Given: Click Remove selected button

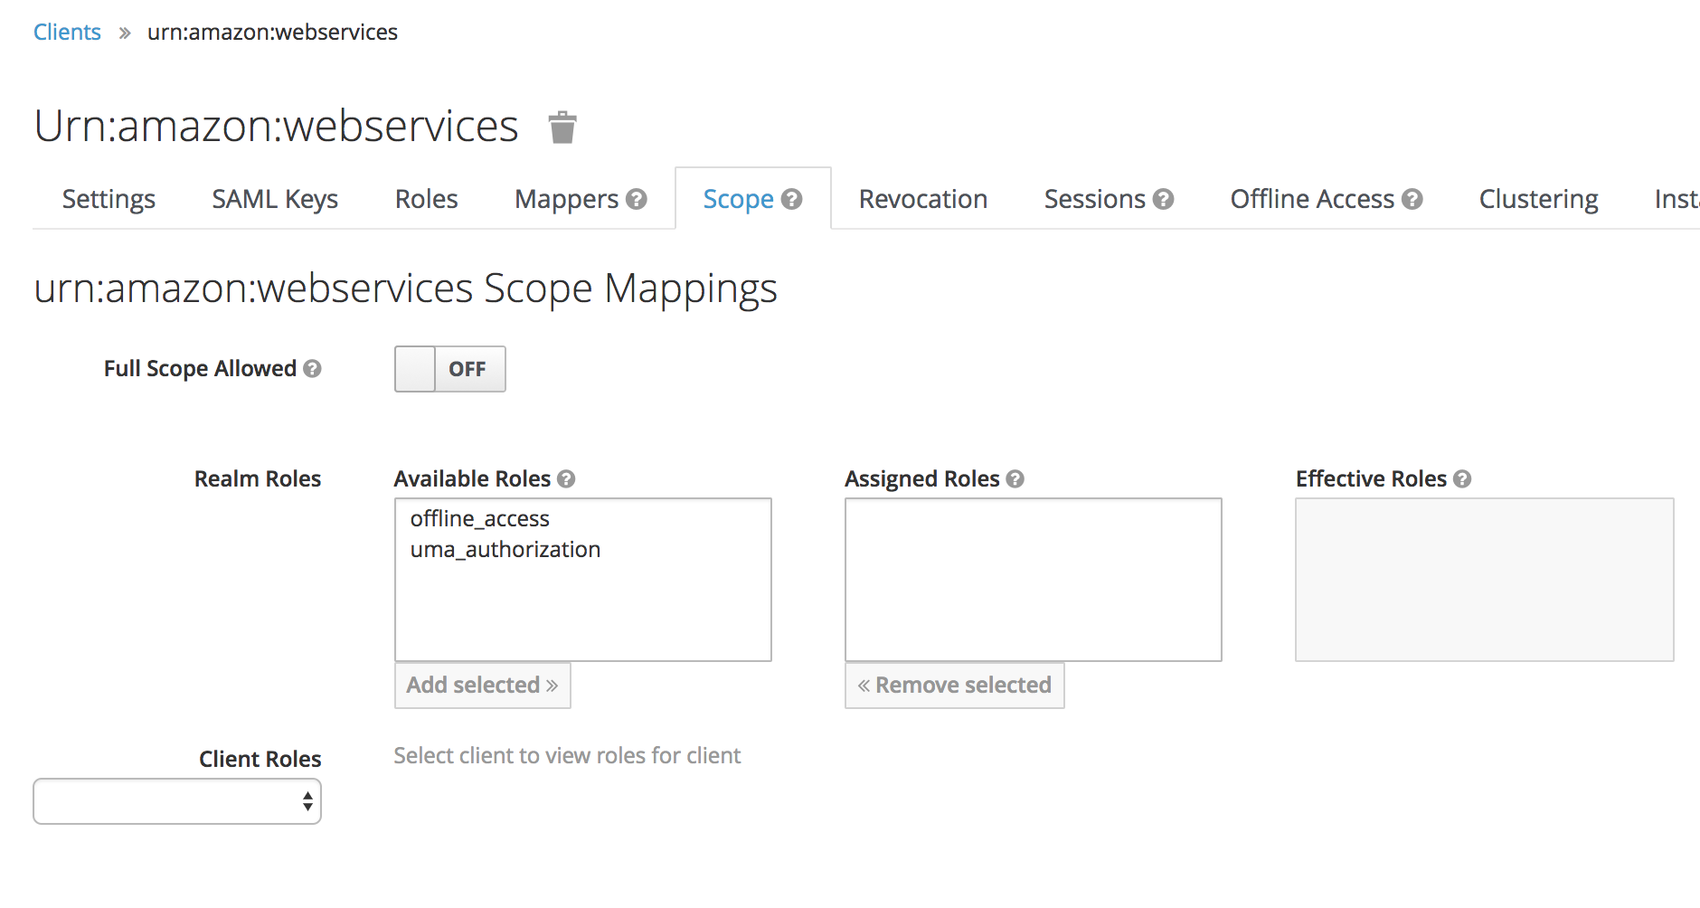Looking at the screenshot, I should 955,686.
